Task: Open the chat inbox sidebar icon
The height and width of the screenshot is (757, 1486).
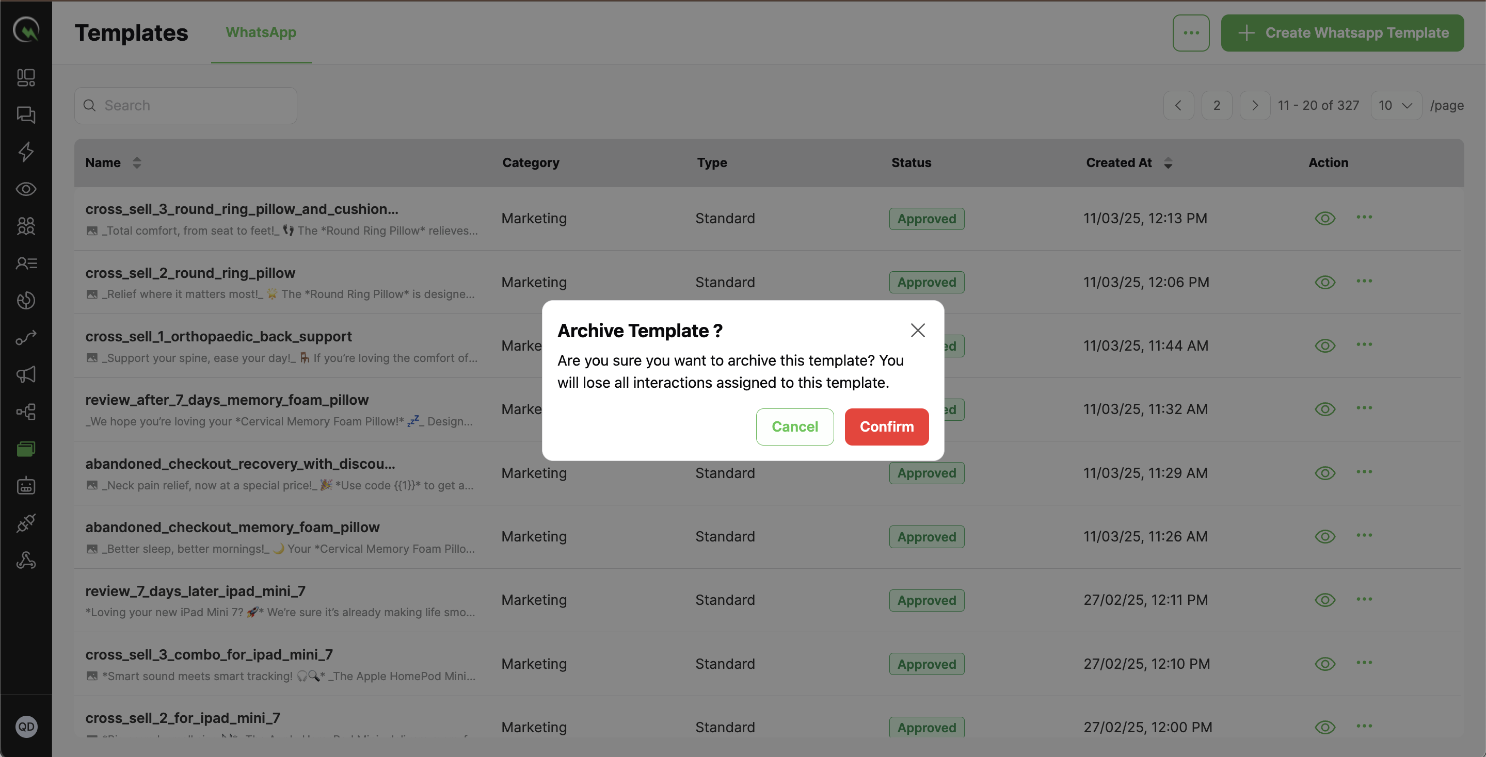Action: 26,114
